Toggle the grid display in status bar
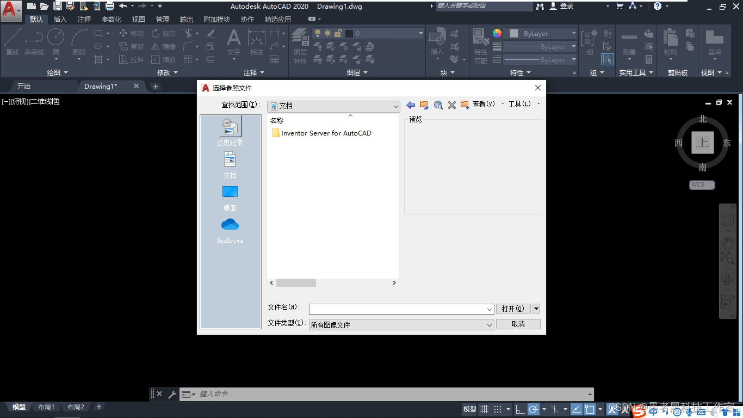This screenshot has width=743, height=418. (x=484, y=409)
